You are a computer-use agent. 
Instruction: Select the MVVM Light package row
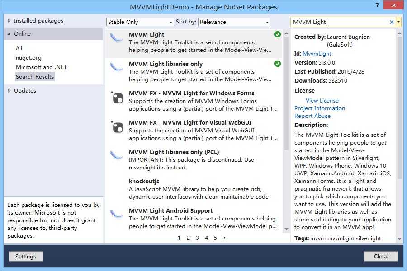194,43
